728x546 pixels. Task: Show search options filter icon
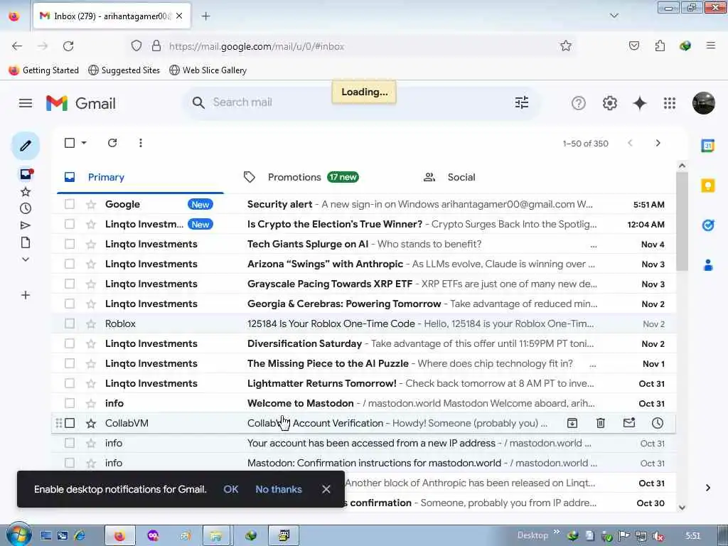click(x=522, y=102)
